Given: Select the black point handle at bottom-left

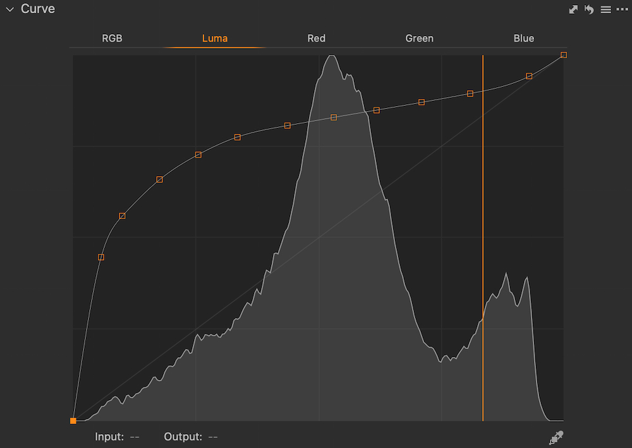Looking at the screenshot, I should 73,420.
